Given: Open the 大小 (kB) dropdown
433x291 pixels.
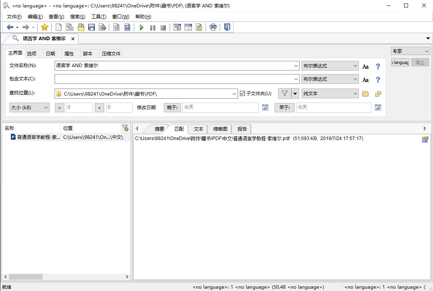Looking at the screenshot, I should point(30,107).
